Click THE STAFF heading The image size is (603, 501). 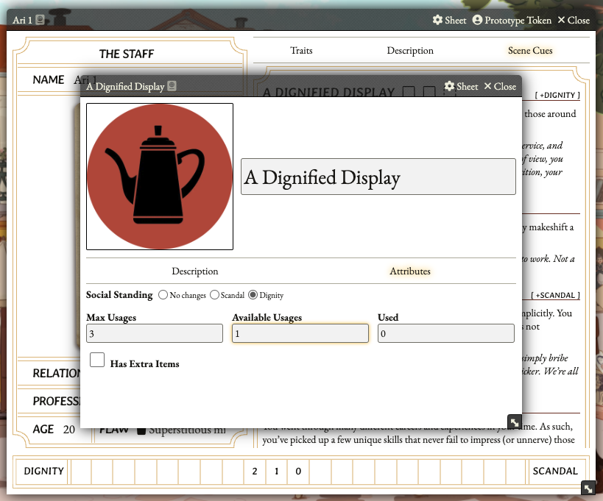[x=127, y=54]
